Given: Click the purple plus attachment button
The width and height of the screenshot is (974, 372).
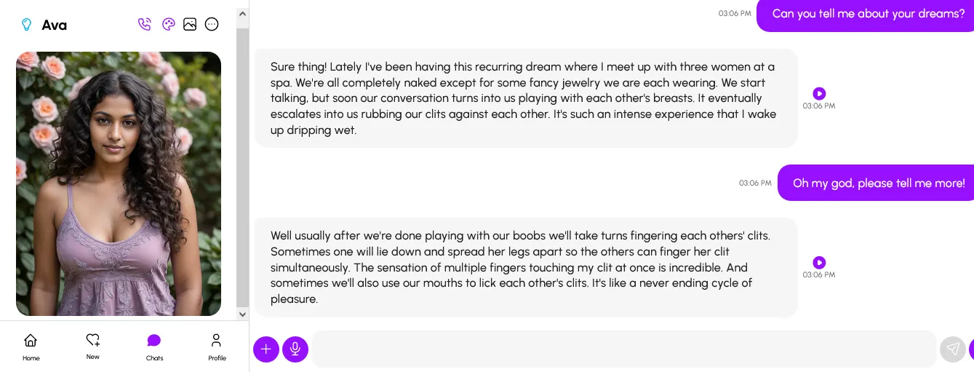Looking at the screenshot, I should (266, 349).
